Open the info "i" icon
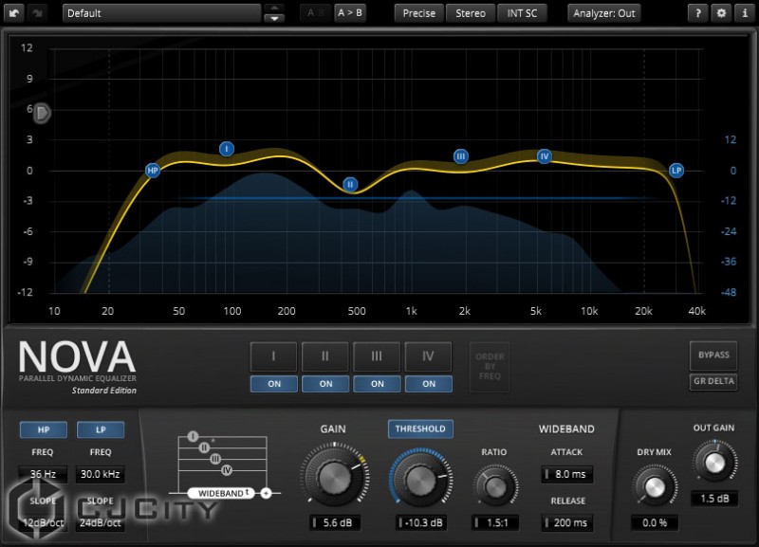 tap(745, 13)
